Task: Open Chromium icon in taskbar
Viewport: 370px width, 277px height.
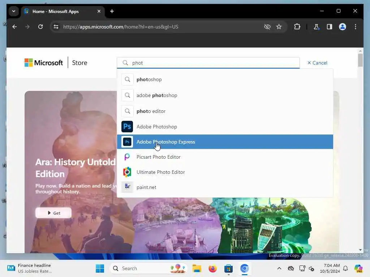Action: pyautogui.click(x=245, y=268)
